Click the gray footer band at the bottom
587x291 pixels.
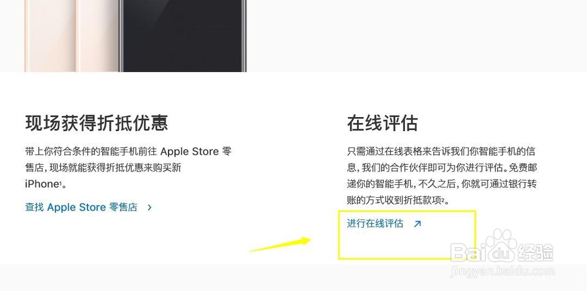[x=293, y=278]
